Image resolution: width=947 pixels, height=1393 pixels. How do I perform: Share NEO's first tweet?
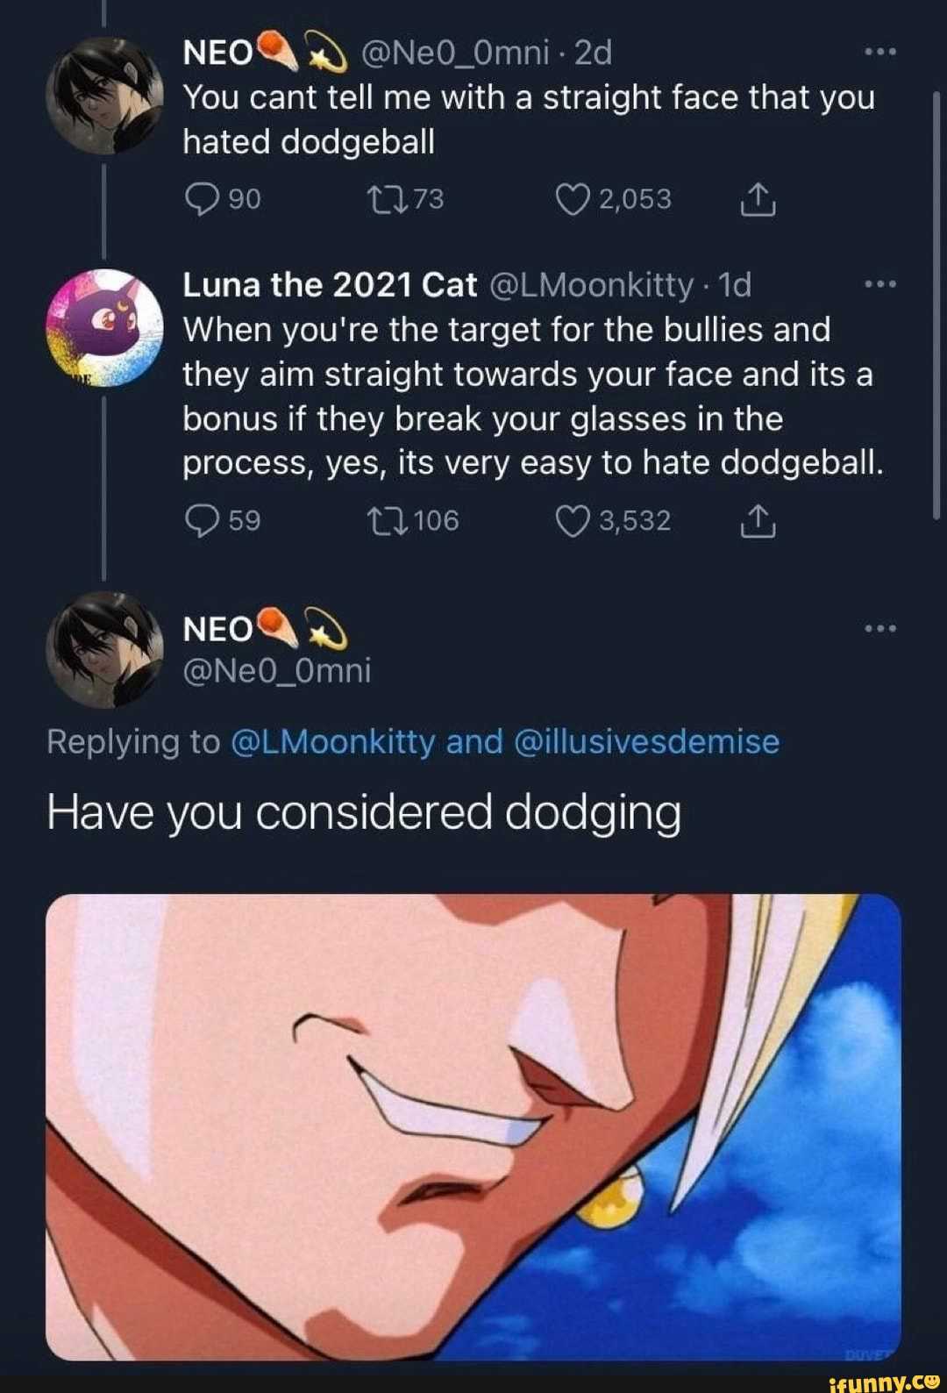757,201
